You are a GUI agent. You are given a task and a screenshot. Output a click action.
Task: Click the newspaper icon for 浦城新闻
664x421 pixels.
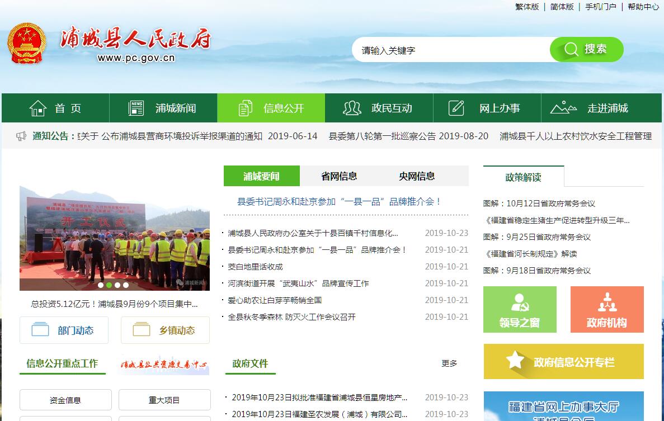coord(136,108)
